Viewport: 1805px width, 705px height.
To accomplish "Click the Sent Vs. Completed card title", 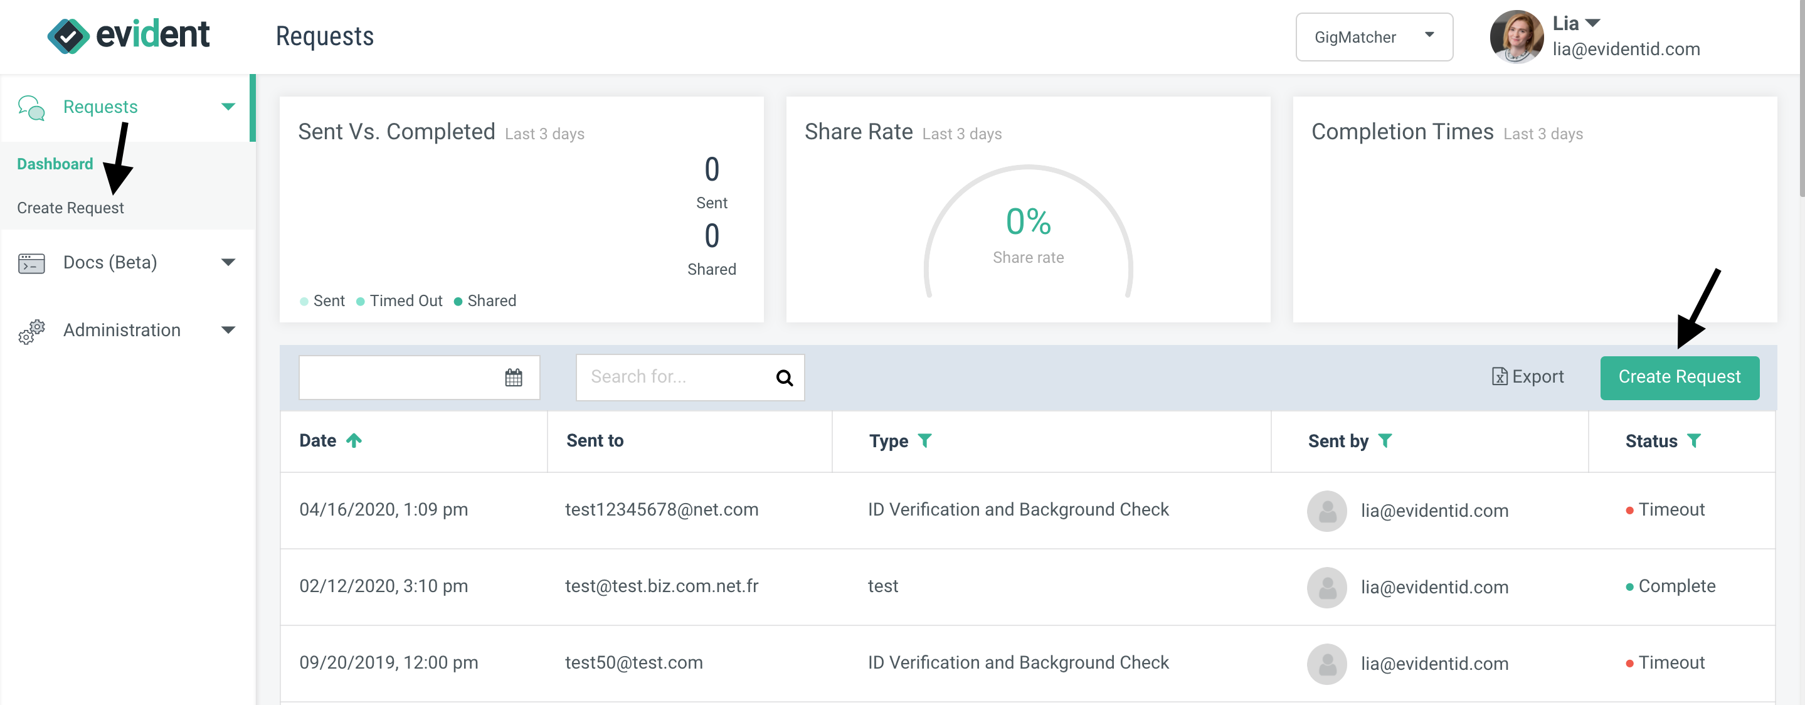I will tap(396, 132).
